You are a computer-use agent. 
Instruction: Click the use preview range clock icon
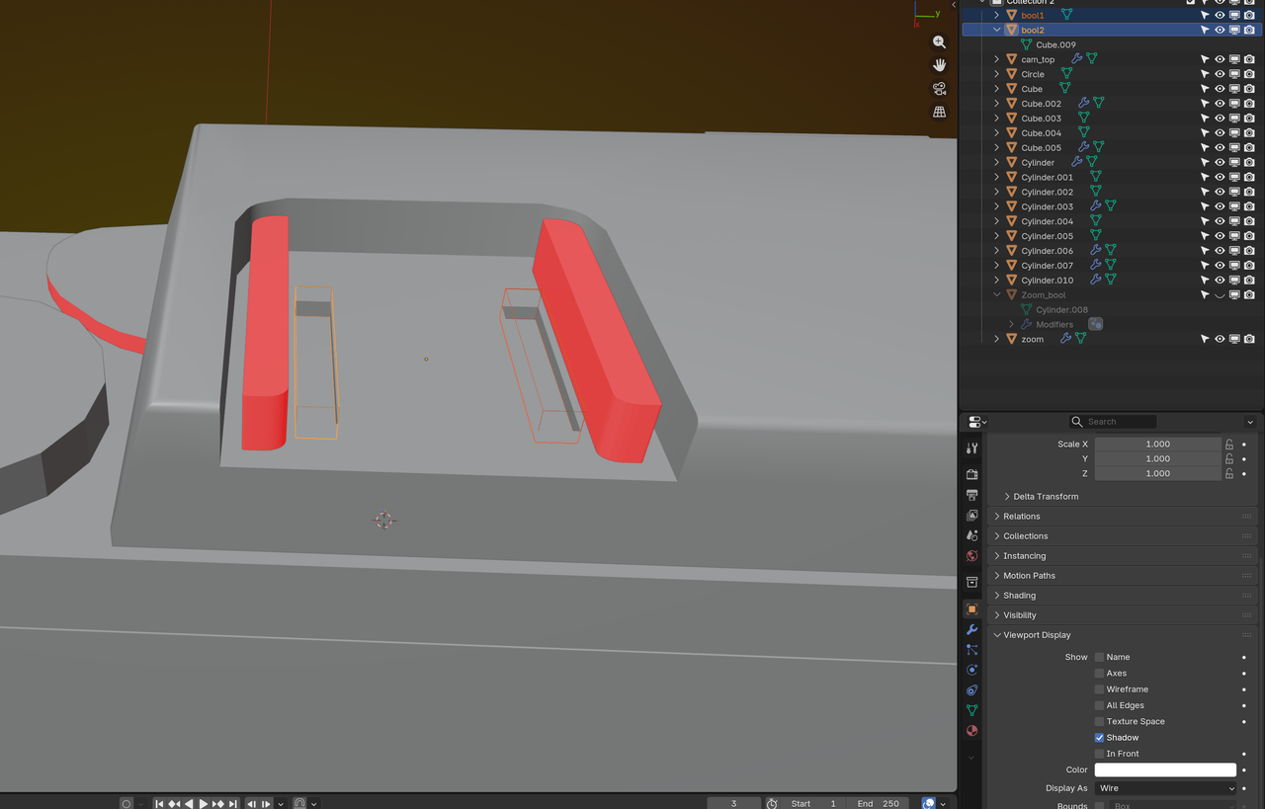772,803
